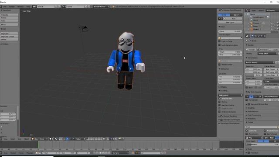Enable Render Border checkbox

220,65
